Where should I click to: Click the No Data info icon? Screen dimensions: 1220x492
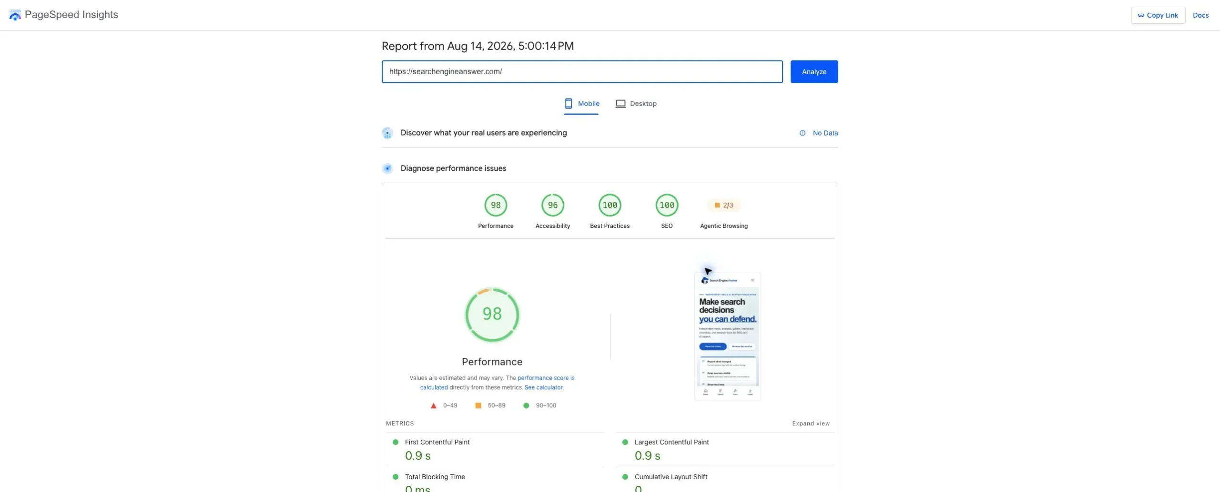pyautogui.click(x=803, y=133)
